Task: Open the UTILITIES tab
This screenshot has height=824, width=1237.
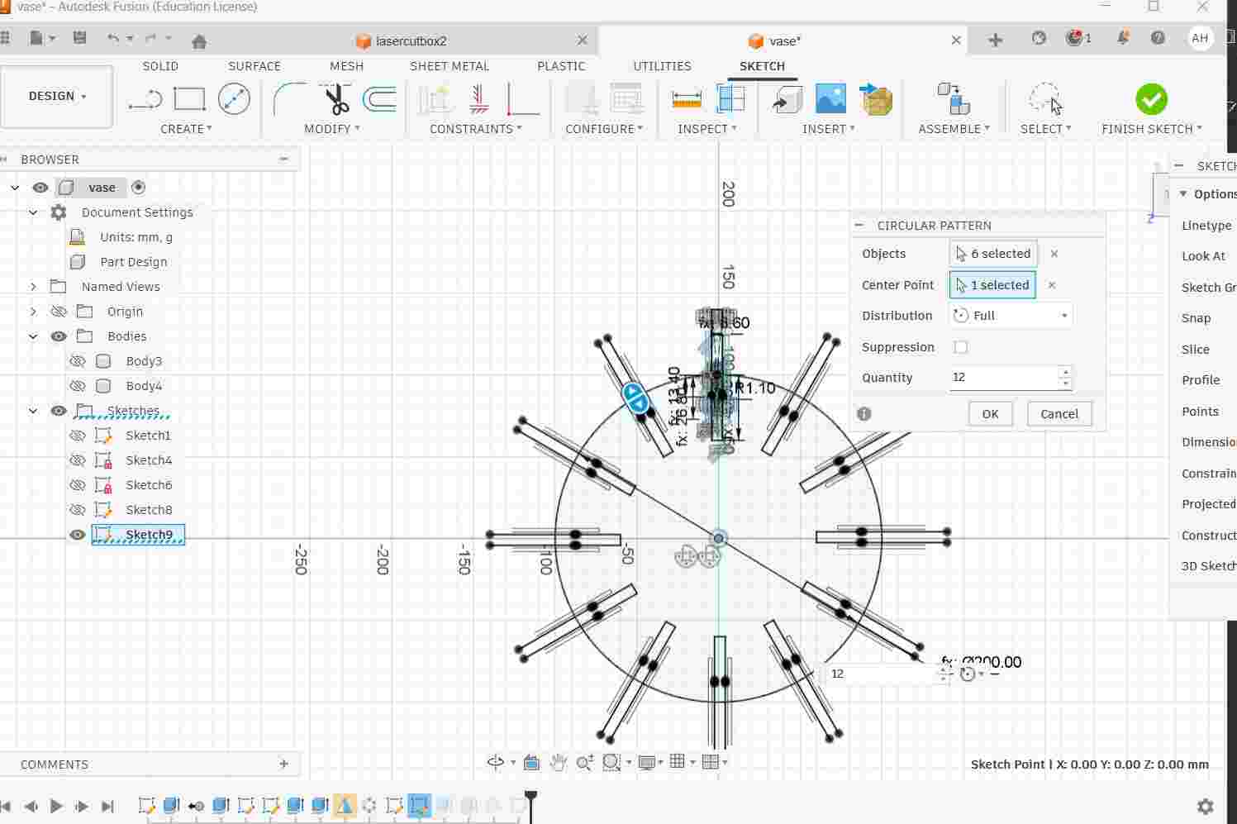Action: point(662,66)
